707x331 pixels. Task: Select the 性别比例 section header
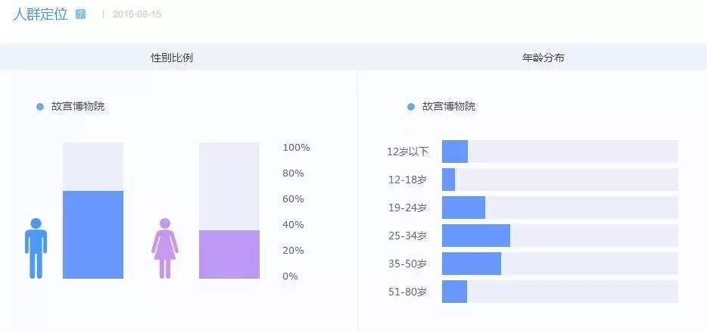point(172,58)
